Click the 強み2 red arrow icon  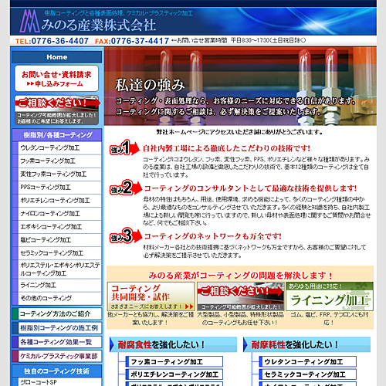pyautogui.click(x=126, y=188)
